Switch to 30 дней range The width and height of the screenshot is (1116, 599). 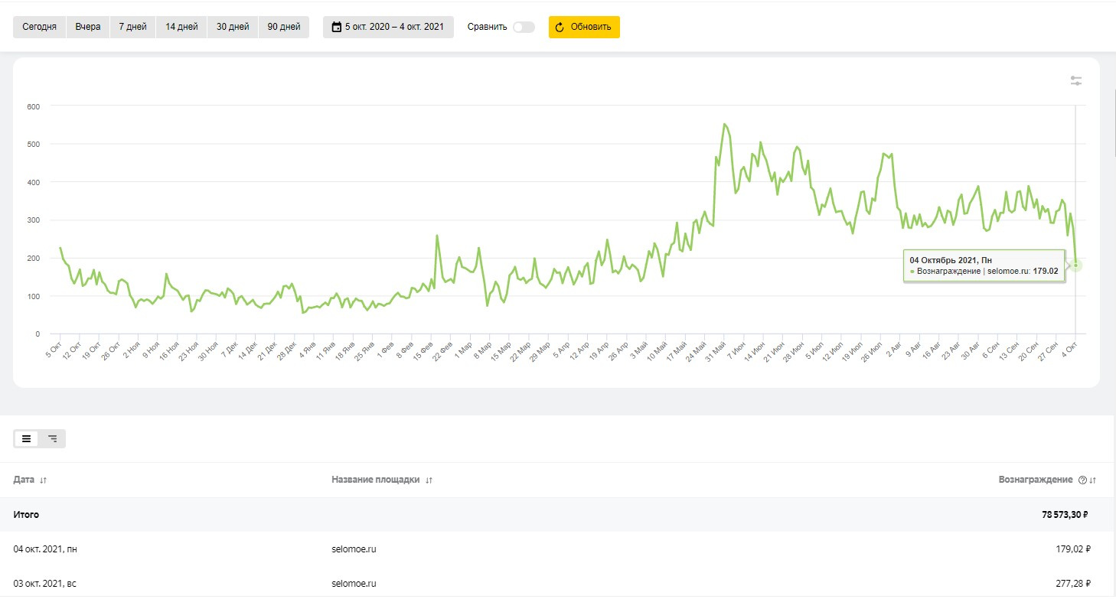click(x=233, y=27)
